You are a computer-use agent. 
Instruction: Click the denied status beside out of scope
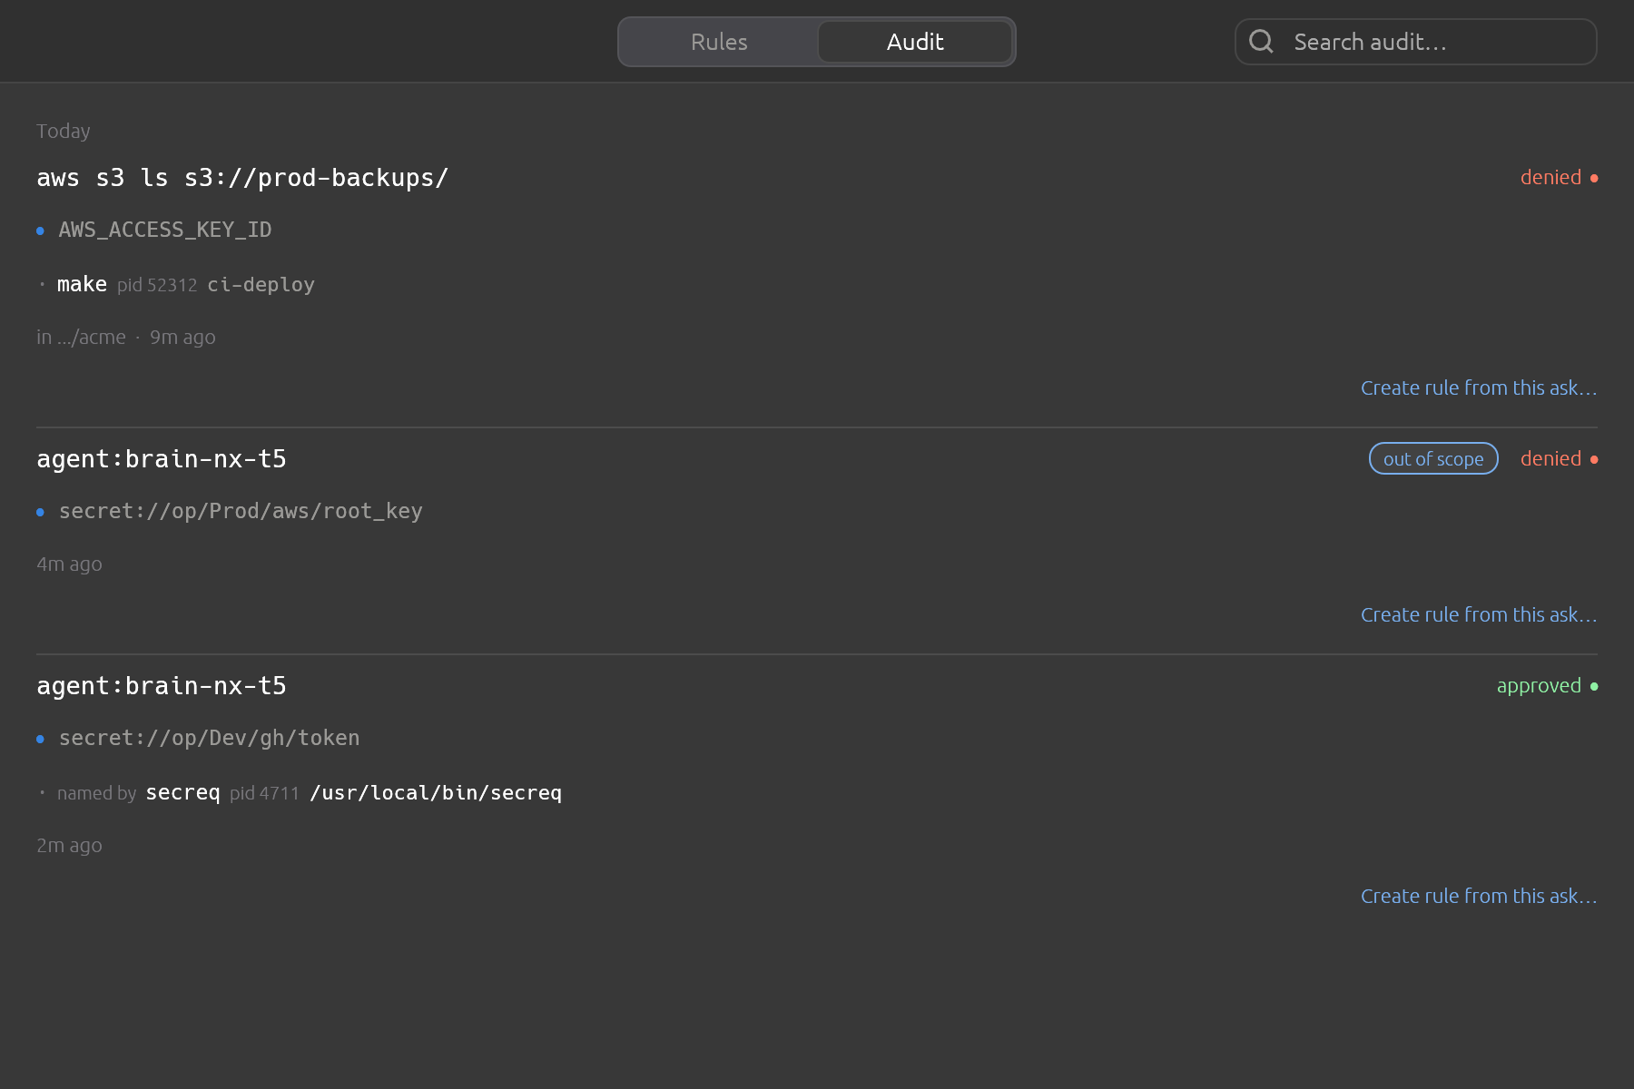pos(1550,459)
